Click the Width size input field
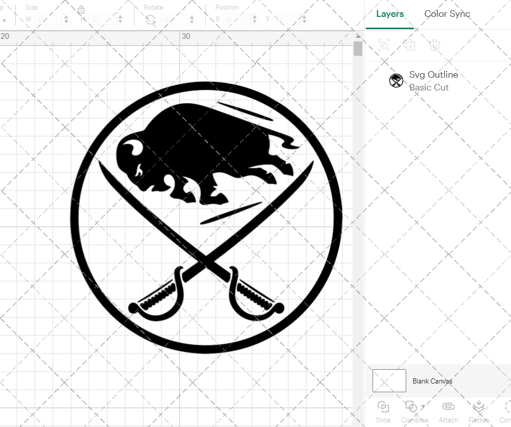 coord(48,19)
